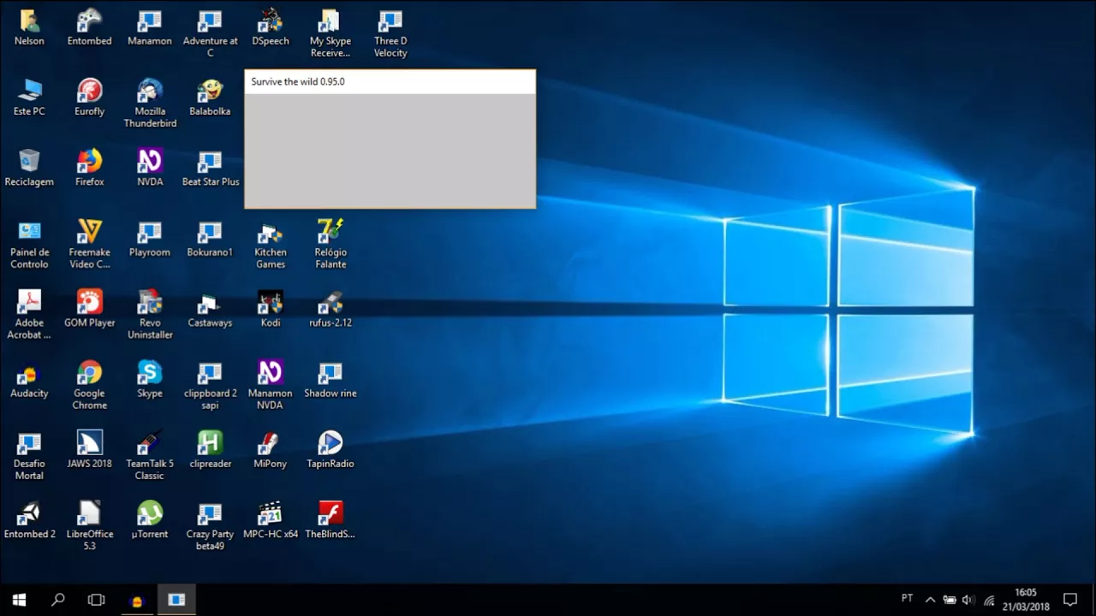This screenshot has width=1096, height=616.
Task: Select the Balabolka icon
Action: (210, 97)
